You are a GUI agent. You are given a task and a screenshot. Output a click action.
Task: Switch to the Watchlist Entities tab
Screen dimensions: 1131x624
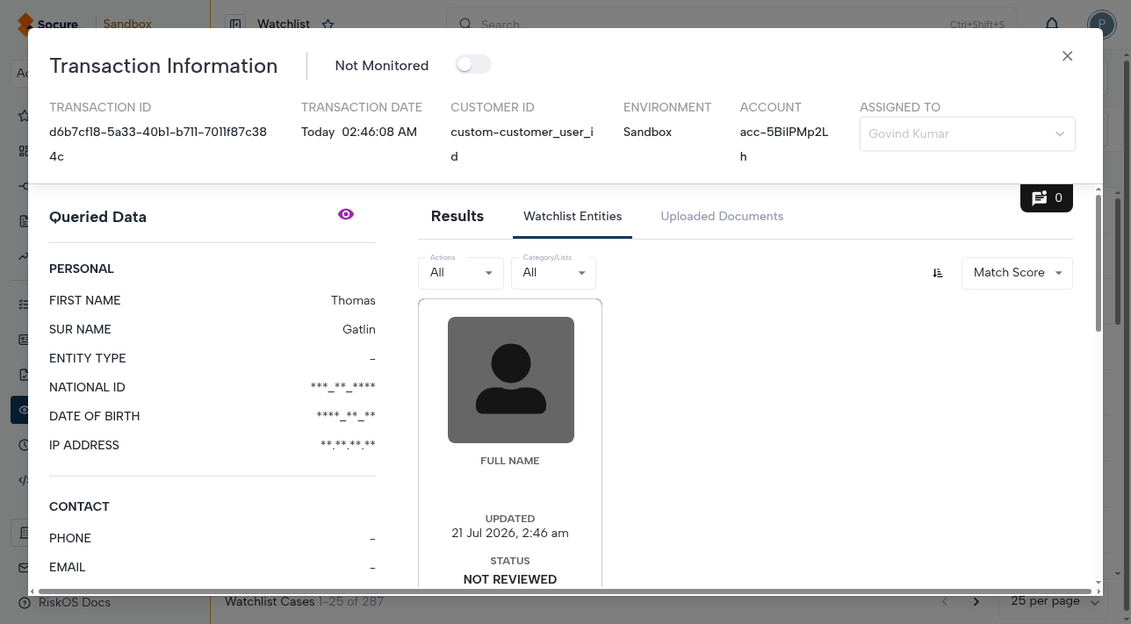(573, 216)
